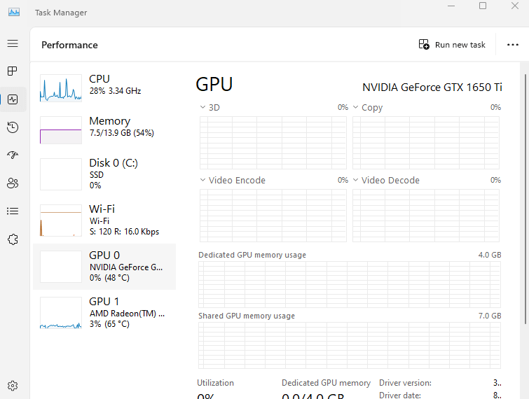This screenshot has height=399, width=529.
Task: Click the 'Utilization' label
Action: [x=215, y=383]
